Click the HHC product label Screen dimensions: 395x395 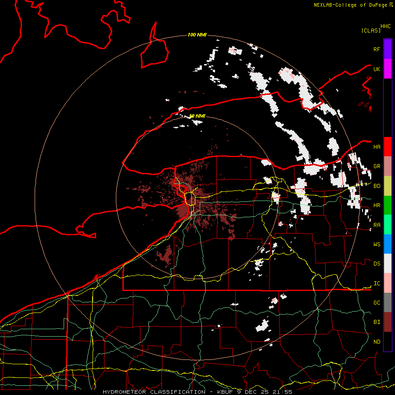[385, 26]
